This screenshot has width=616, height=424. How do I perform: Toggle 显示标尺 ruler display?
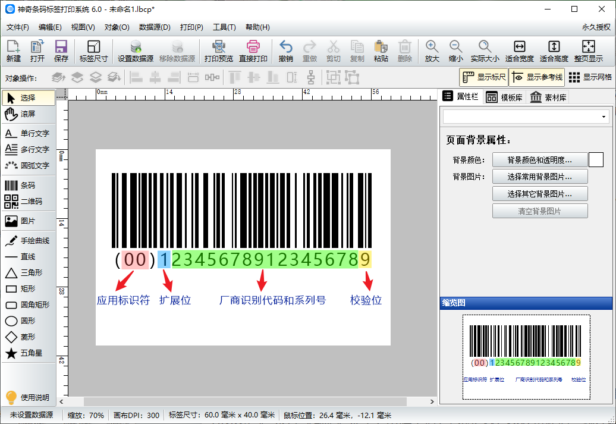tap(484, 77)
